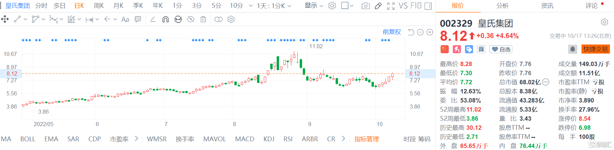Toggle hide drawings eye icon

(x=191, y=20)
